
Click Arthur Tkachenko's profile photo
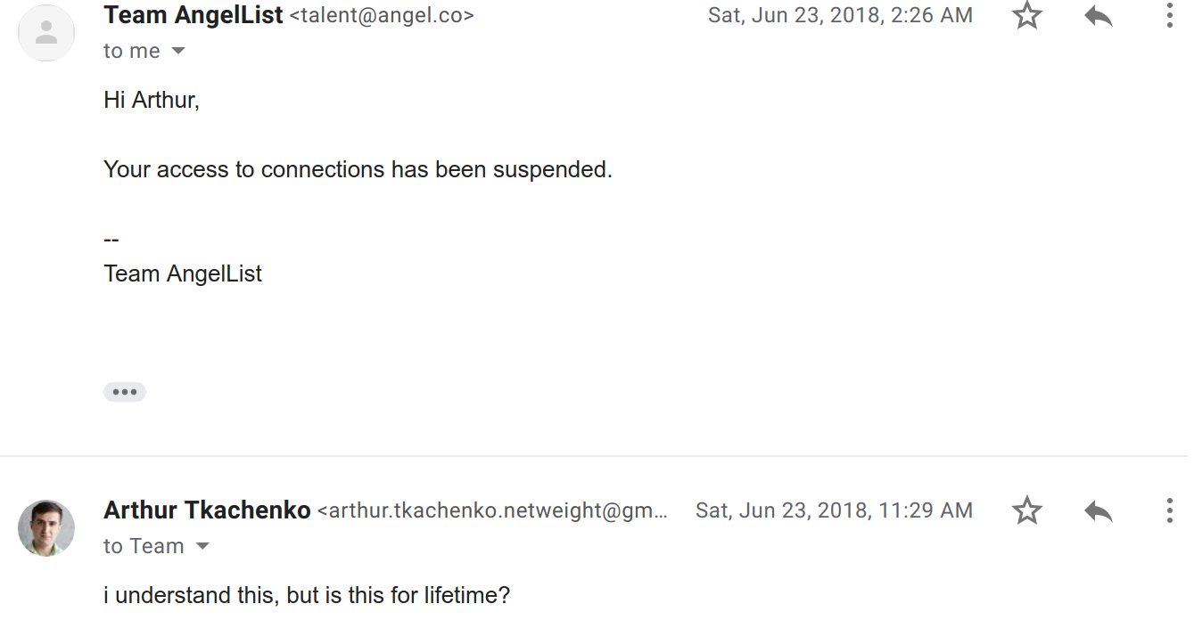[x=46, y=528]
